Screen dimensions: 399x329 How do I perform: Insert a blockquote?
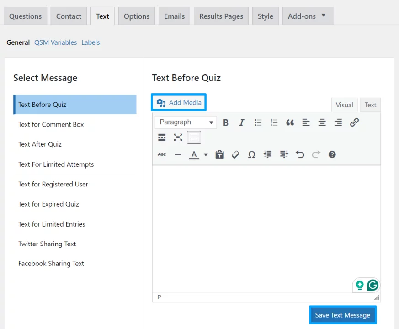point(290,122)
